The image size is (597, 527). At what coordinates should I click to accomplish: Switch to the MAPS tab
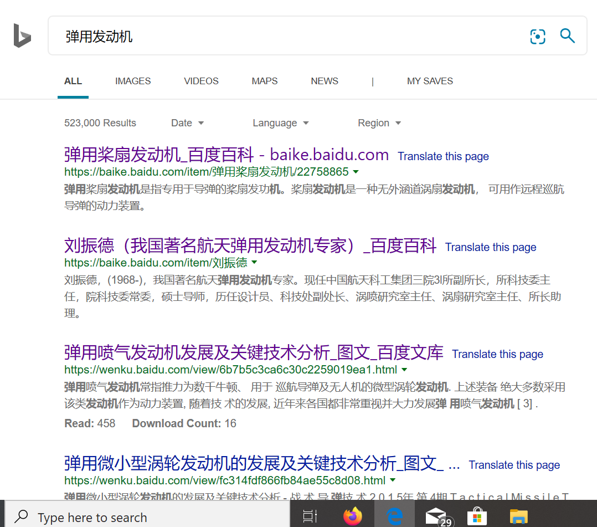point(265,81)
